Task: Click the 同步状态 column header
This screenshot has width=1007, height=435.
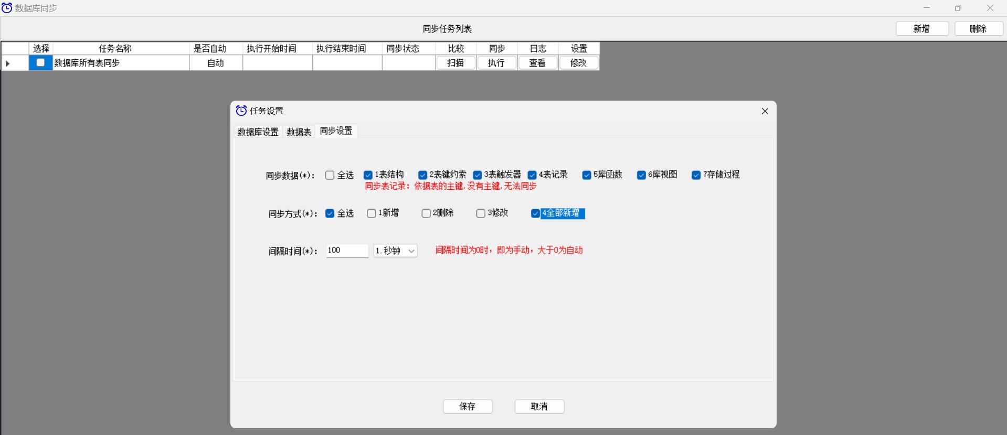Action: pos(408,49)
